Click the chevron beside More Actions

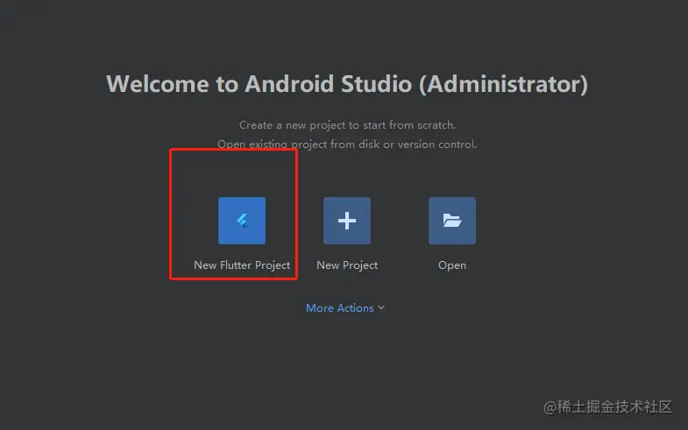coord(381,308)
